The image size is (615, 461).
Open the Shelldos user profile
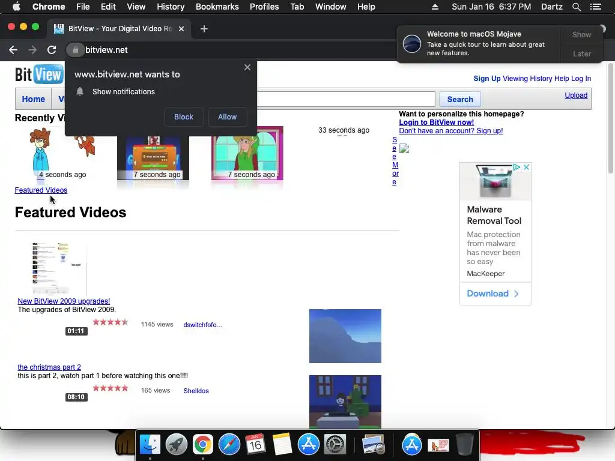click(x=196, y=391)
